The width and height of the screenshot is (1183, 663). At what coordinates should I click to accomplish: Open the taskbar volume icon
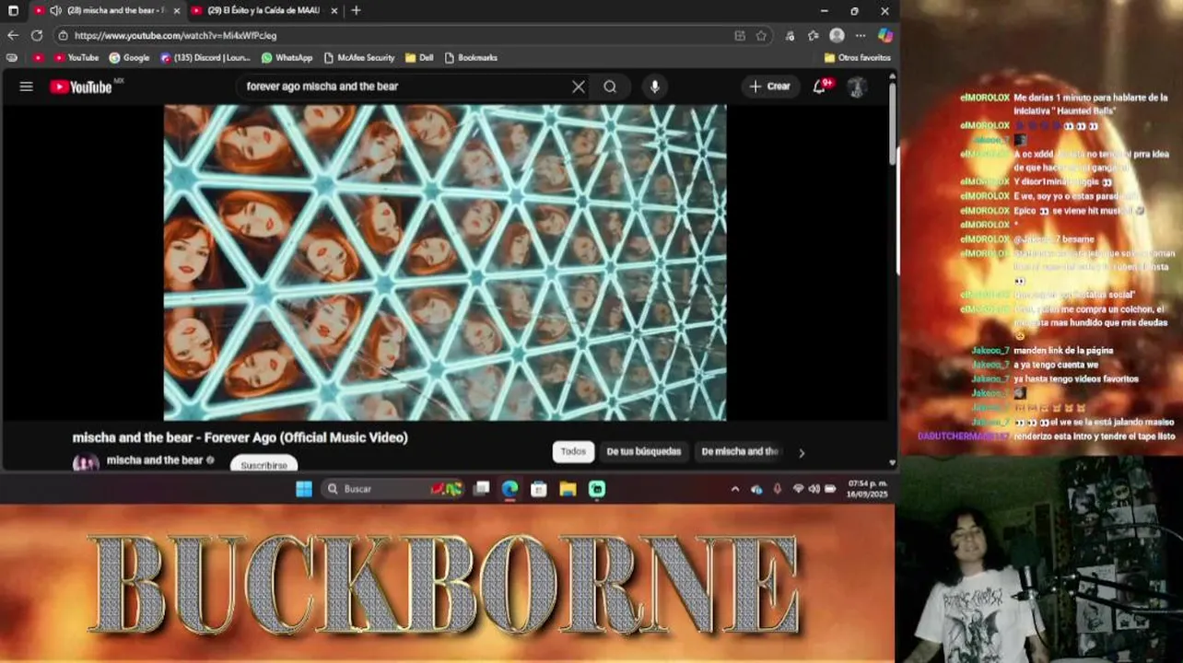[814, 489]
